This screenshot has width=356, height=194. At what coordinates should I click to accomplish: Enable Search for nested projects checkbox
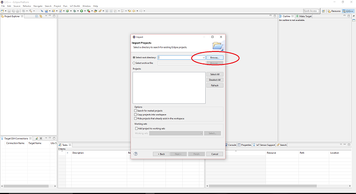coord(135,111)
